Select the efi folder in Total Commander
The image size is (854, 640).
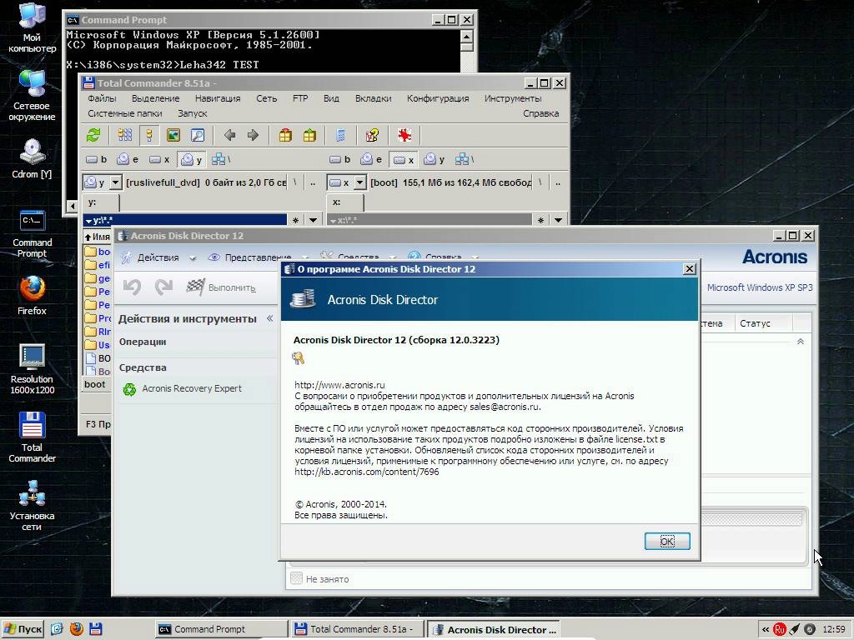pyautogui.click(x=98, y=265)
